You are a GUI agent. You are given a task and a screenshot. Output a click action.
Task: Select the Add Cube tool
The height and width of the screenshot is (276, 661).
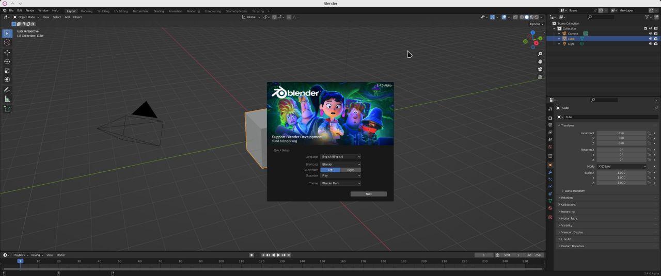[7, 109]
